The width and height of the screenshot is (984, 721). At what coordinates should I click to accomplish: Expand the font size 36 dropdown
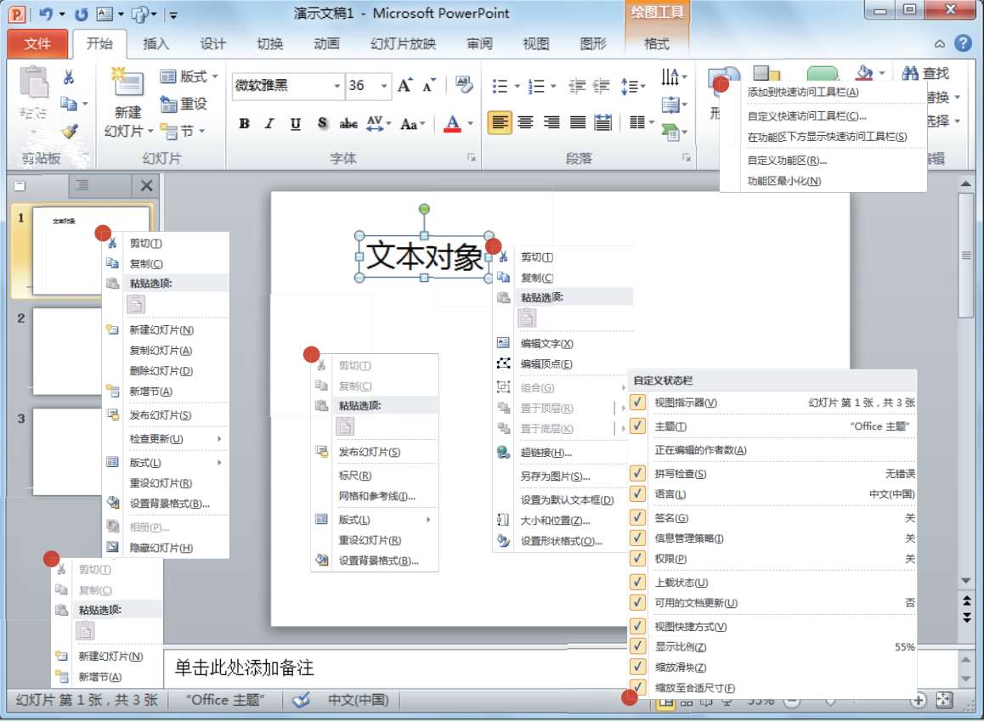[384, 86]
